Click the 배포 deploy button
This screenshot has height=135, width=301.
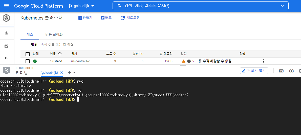(106, 18)
